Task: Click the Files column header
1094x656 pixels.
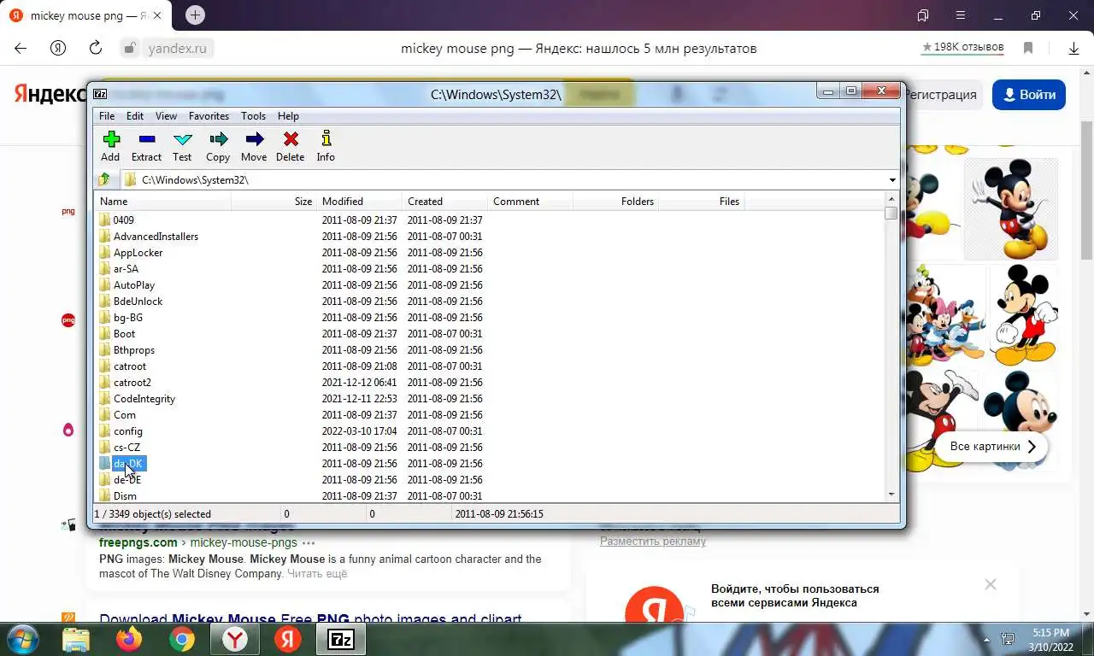Action: click(701, 202)
